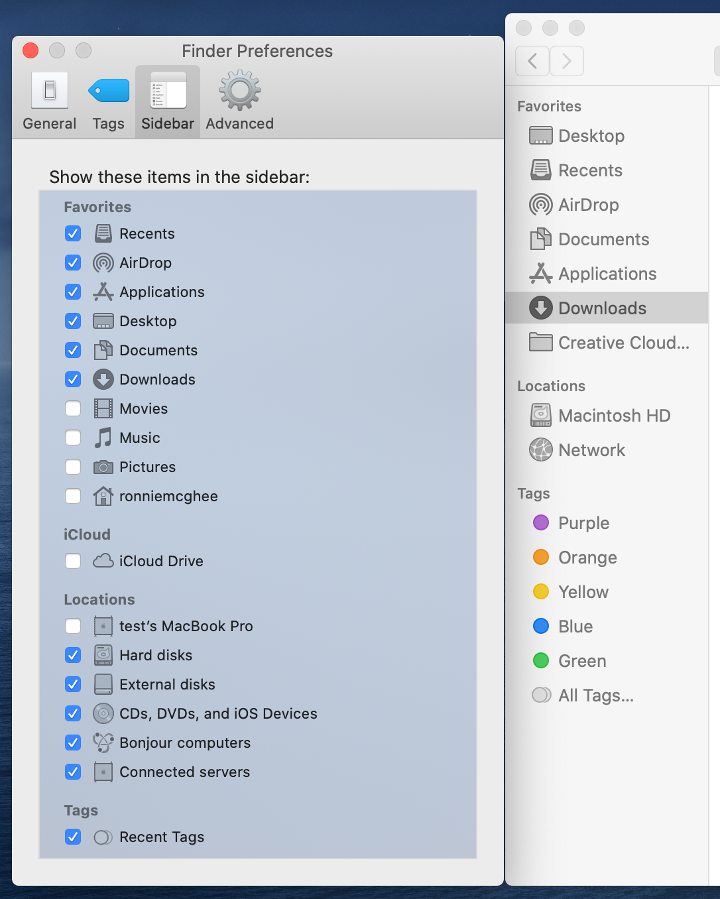This screenshot has height=899, width=720.
Task: Enable the ronniemcghee home folder checkbox
Action: [x=73, y=496]
